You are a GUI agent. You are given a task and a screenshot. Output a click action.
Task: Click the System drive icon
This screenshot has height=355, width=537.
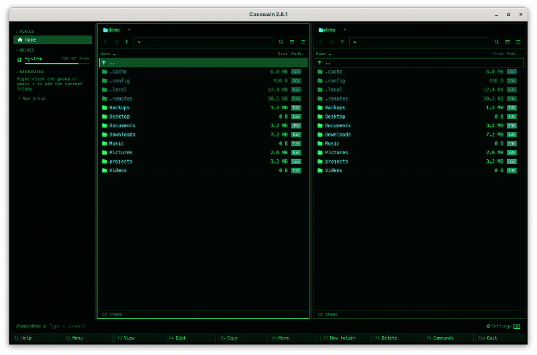tap(19, 60)
